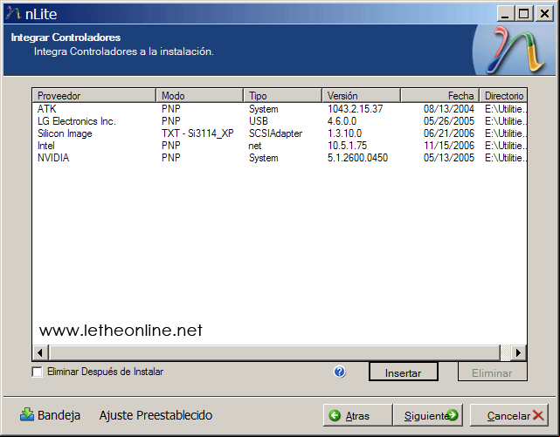Minimize the nLite window
Screen dimensions: 560x437
tap(505, 14)
